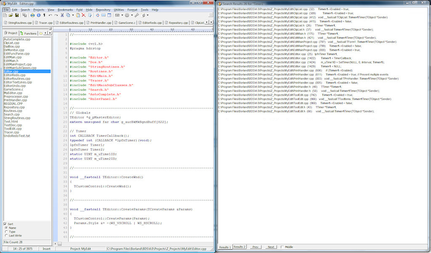This screenshot has height=253, width=431.
Task: Click the New file toolbar icon
Action: coord(5,16)
